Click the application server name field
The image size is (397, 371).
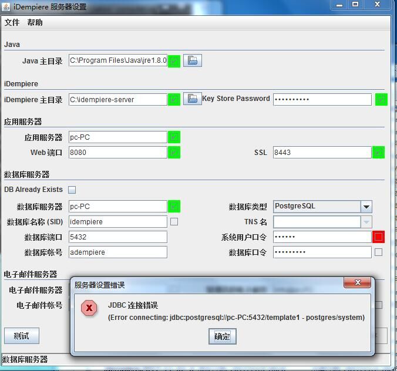[x=118, y=137]
